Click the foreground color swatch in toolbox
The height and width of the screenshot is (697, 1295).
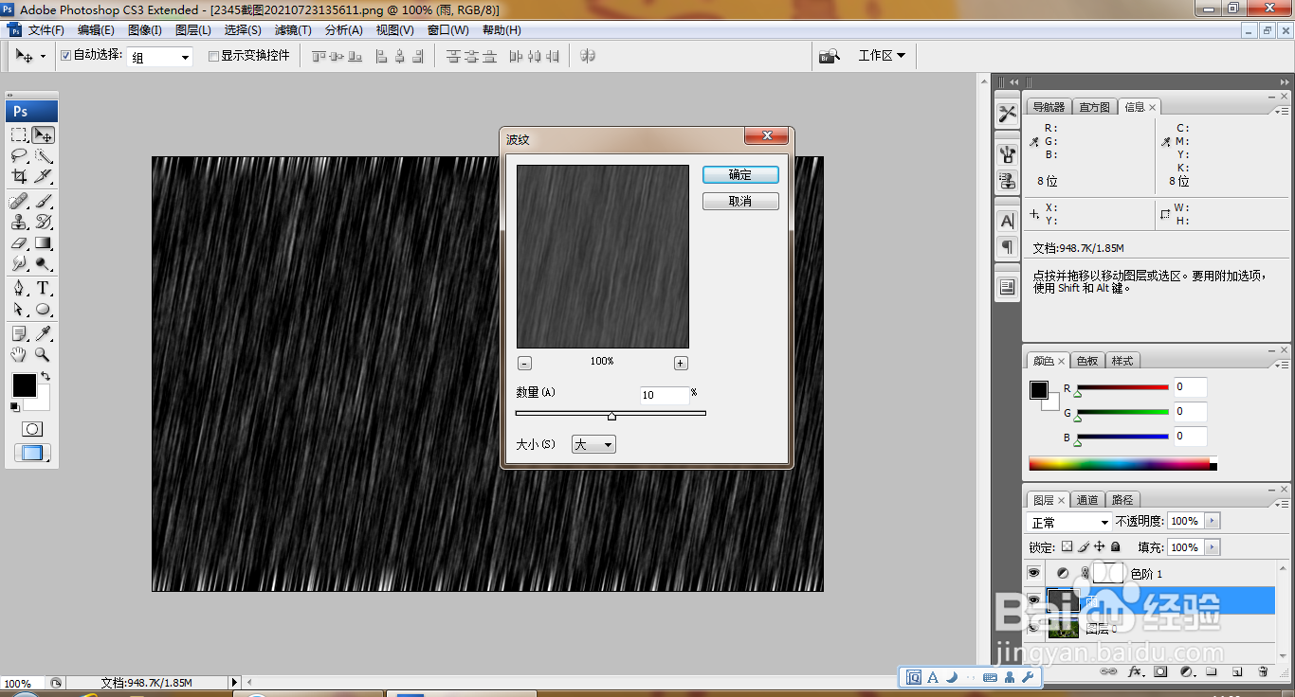(24, 385)
